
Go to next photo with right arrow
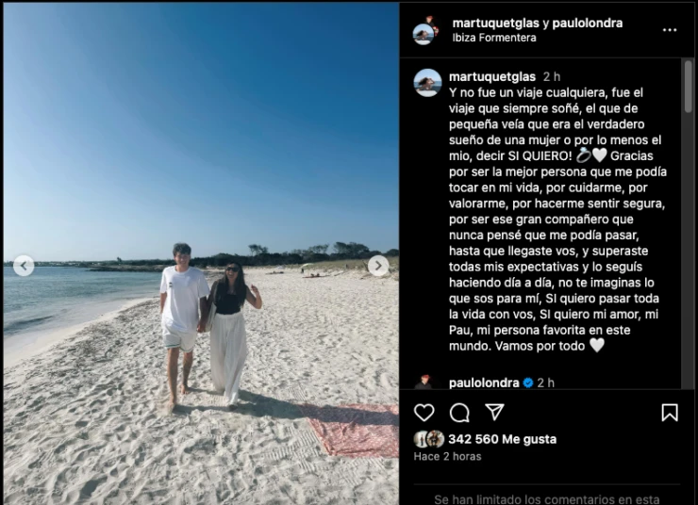[x=378, y=266]
